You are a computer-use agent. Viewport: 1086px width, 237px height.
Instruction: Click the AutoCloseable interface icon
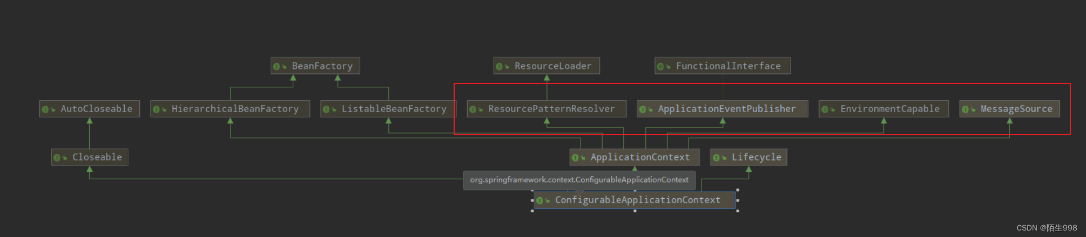point(45,109)
